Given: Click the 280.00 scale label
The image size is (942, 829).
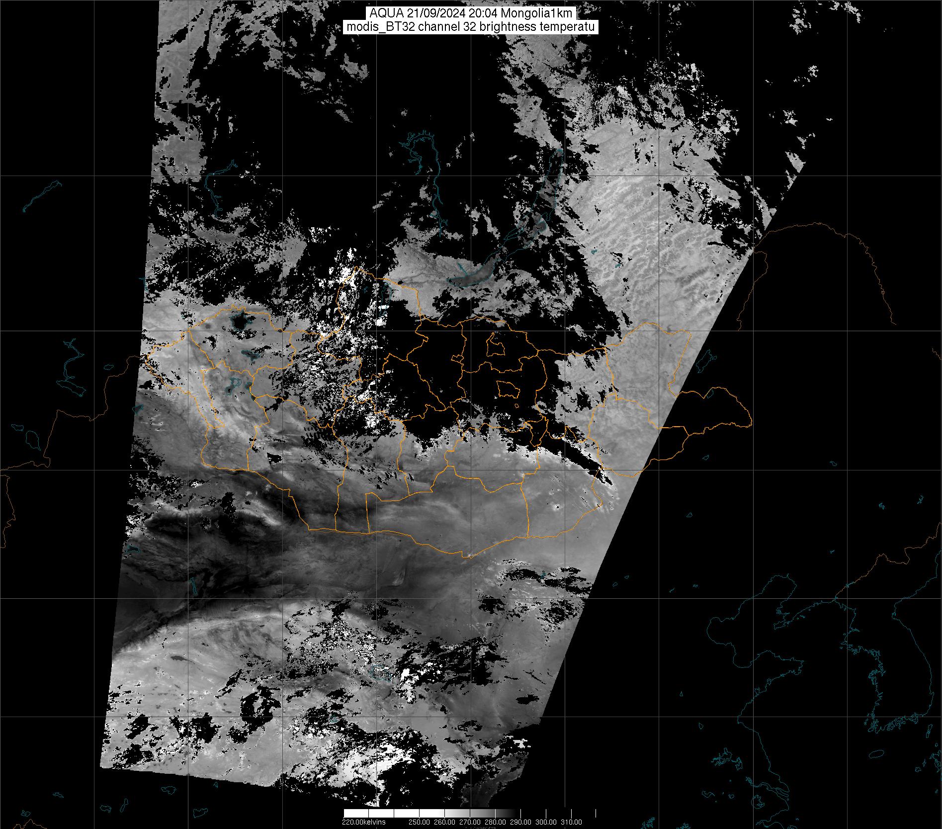Looking at the screenshot, I should click(496, 822).
